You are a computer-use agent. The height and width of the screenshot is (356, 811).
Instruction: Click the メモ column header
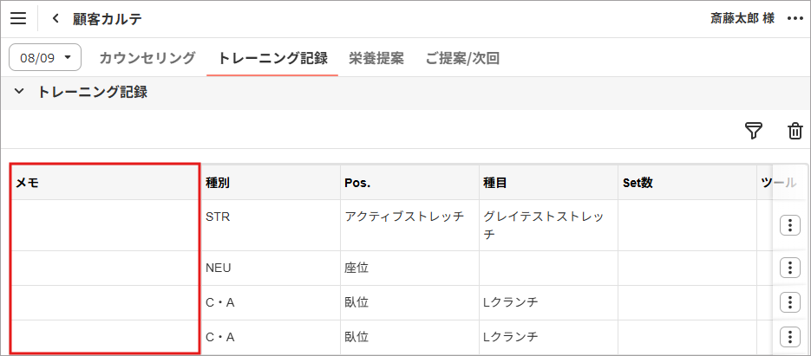click(x=104, y=183)
